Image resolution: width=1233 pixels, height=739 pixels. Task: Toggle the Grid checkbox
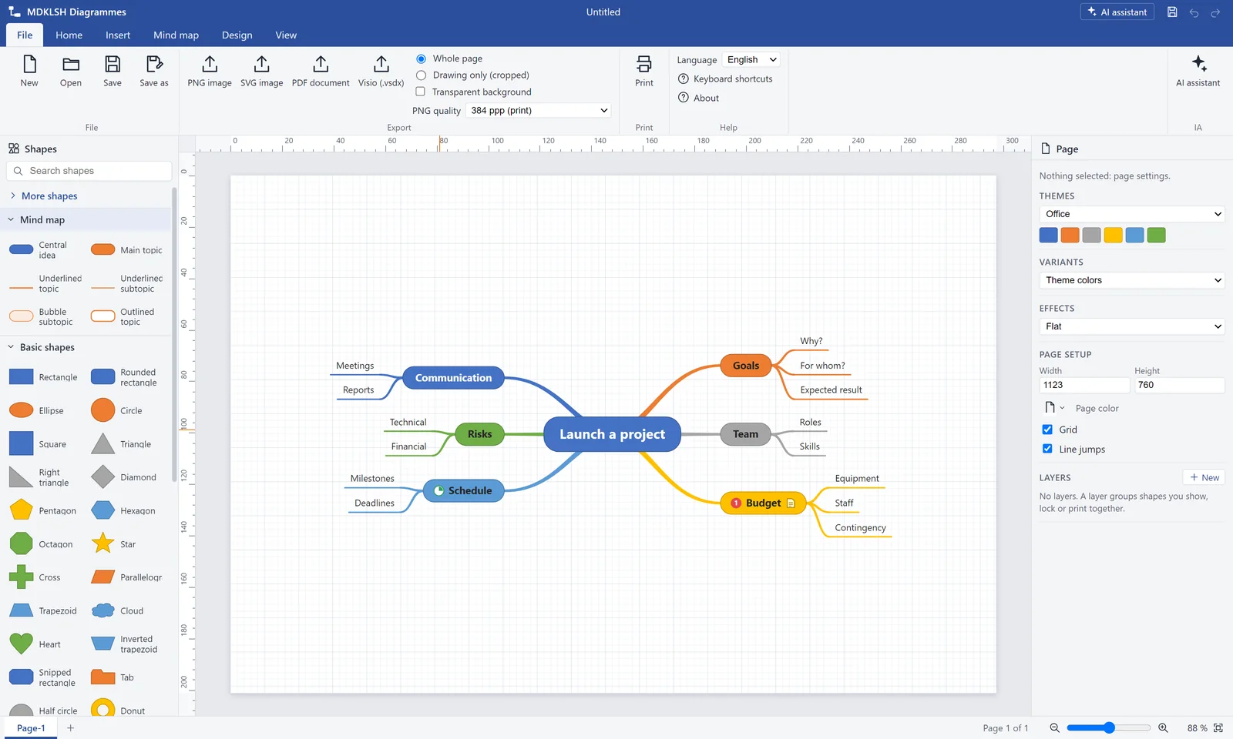(x=1047, y=430)
